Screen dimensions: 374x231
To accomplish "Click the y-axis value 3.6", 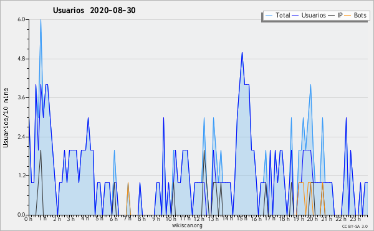I will [x=21, y=97].
